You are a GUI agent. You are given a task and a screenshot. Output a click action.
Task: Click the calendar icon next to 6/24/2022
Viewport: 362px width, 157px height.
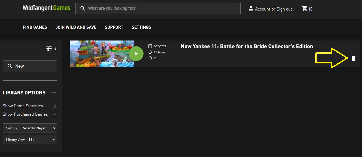point(150,46)
